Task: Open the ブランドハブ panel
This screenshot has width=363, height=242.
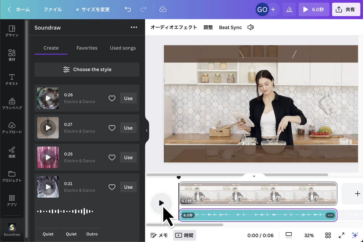Action: [x=12, y=104]
